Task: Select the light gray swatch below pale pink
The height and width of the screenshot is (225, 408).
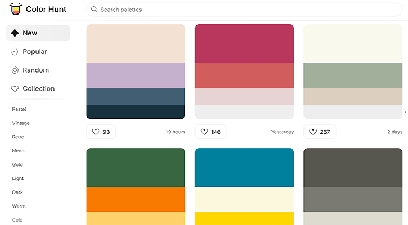Action: 244,111
